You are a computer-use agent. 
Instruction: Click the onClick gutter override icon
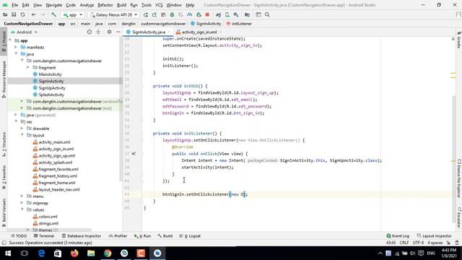[134, 154]
